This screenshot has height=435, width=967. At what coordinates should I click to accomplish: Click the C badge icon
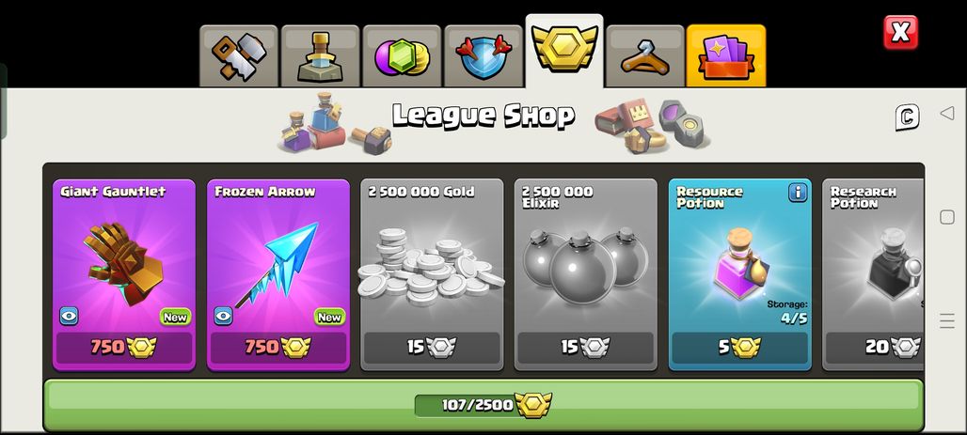point(907,117)
